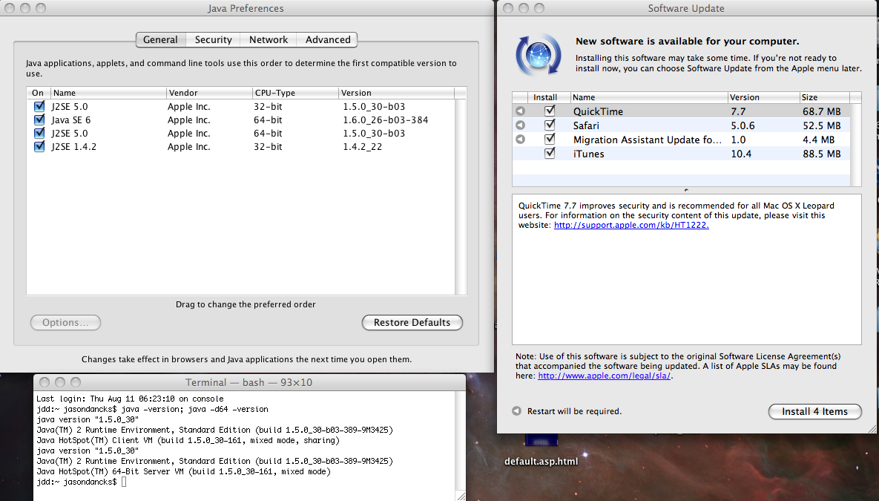Click Name column header in Java list
879x501 pixels.
pos(108,93)
